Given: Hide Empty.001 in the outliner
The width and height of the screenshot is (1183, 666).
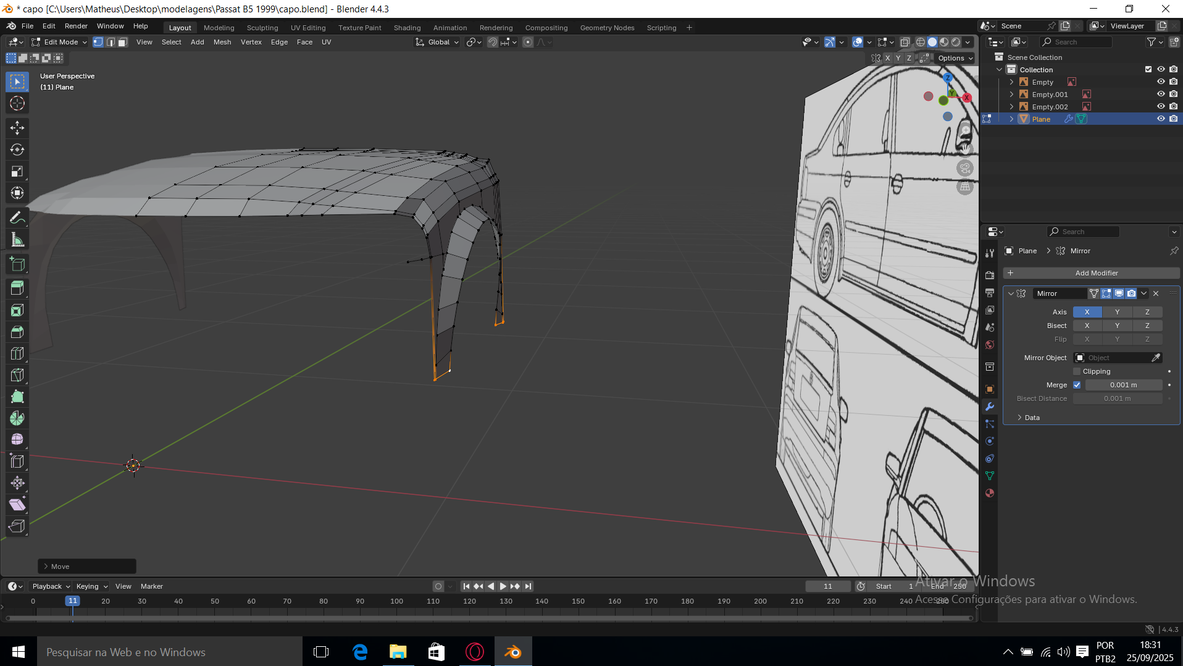Looking at the screenshot, I should 1161,95.
